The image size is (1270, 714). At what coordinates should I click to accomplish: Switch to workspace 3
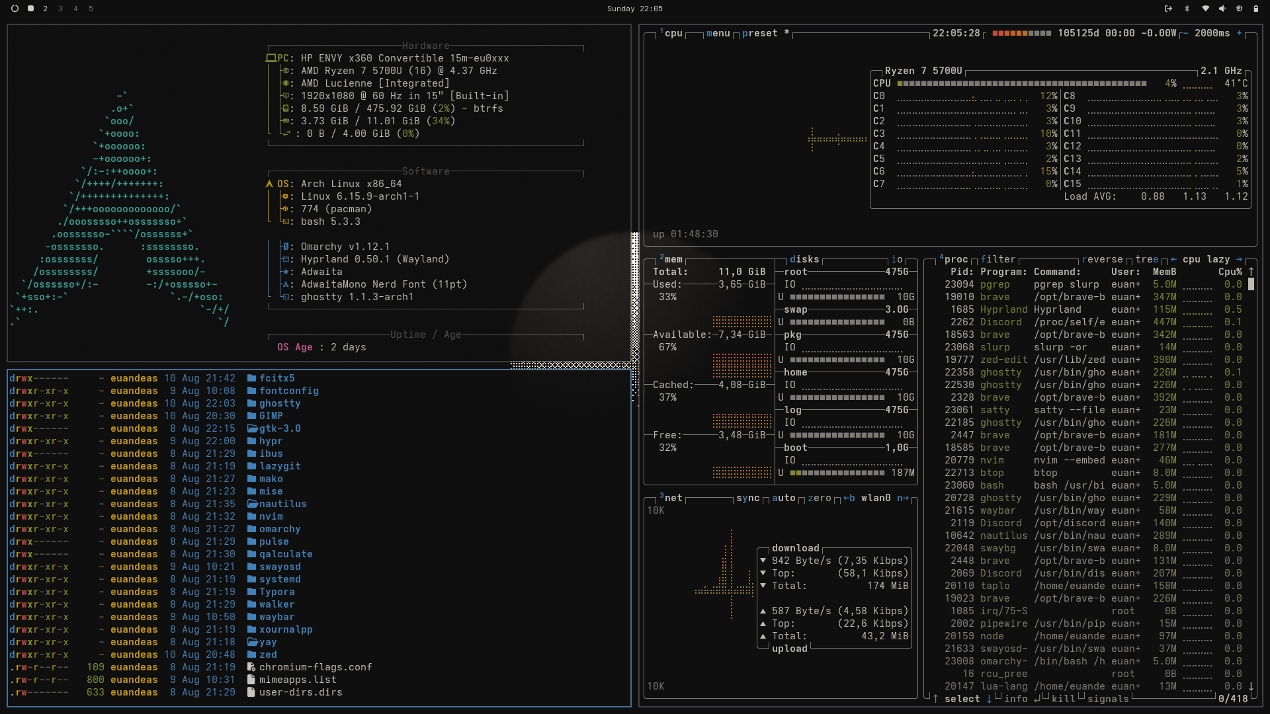(x=60, y=9)
